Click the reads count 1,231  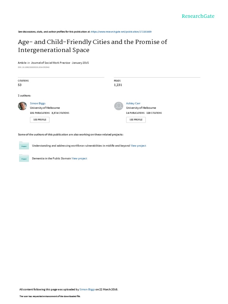118,85
